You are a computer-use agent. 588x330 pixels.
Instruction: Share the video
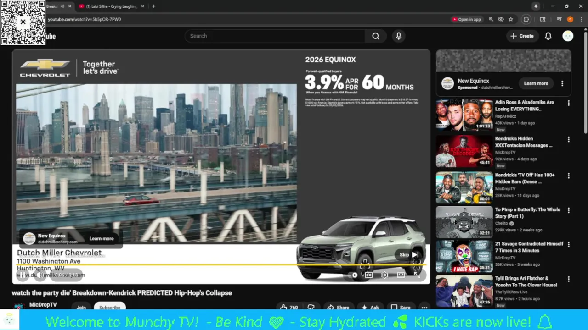(338, 308)
